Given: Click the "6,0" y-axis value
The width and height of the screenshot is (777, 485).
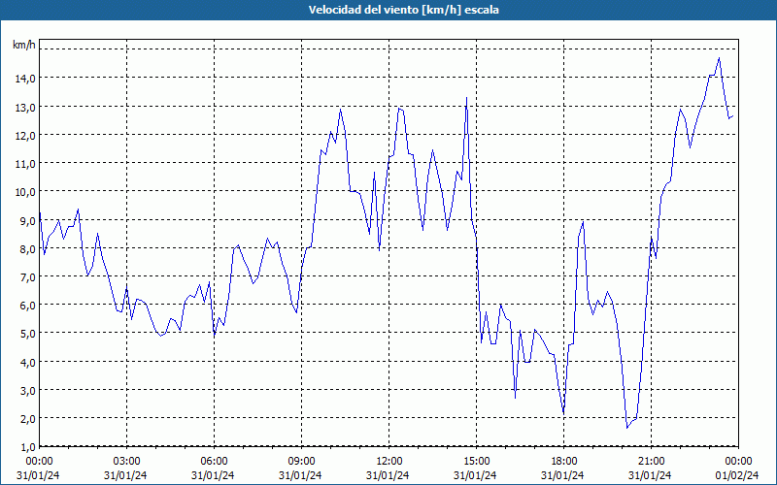Looking at the screenshot, I should (27, 305).
